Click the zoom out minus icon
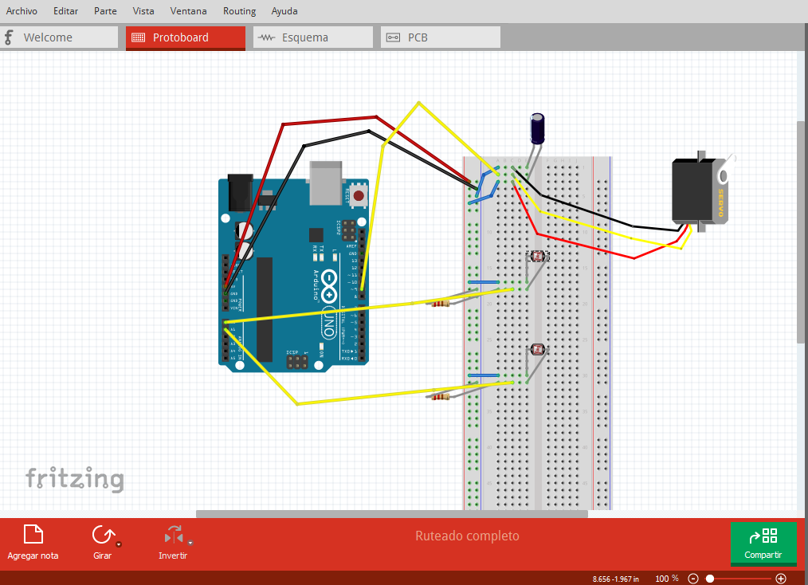 tap(693, 579)
